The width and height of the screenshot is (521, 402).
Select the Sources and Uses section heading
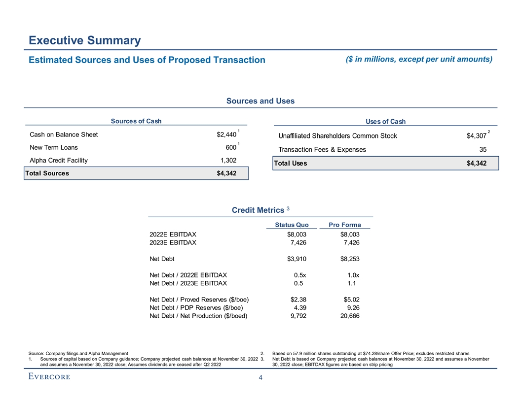coord(260,101)
